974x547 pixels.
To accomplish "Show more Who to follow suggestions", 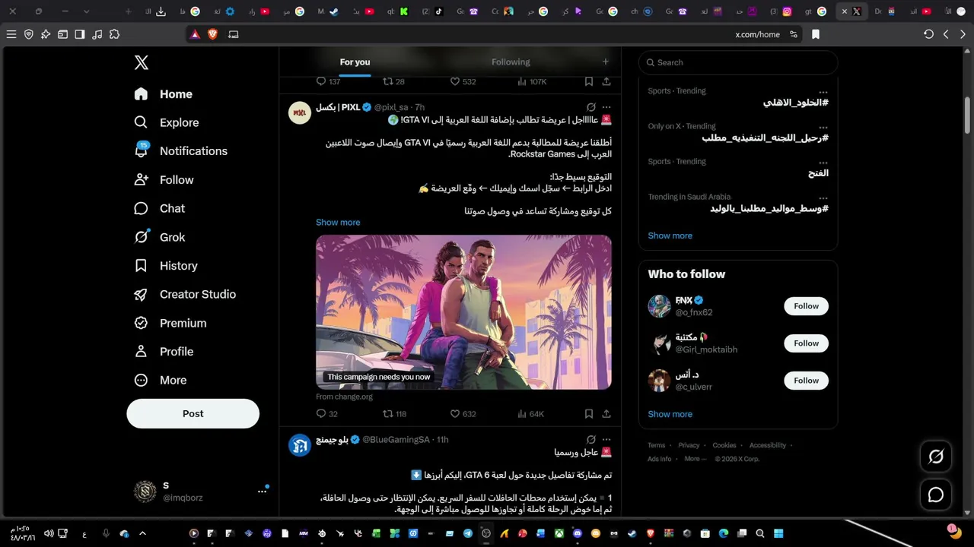I will point(670,414).
